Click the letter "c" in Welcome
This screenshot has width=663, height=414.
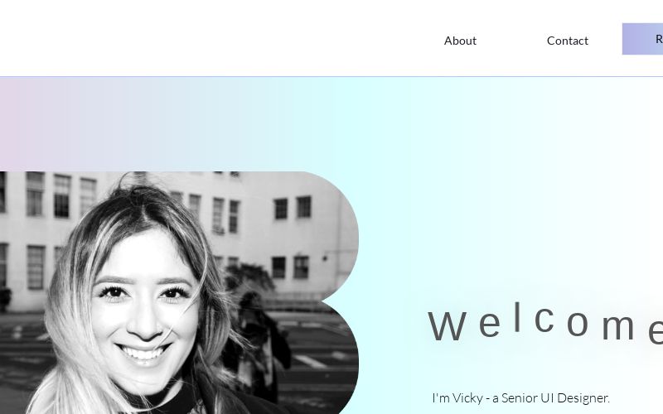pos(544,320)
